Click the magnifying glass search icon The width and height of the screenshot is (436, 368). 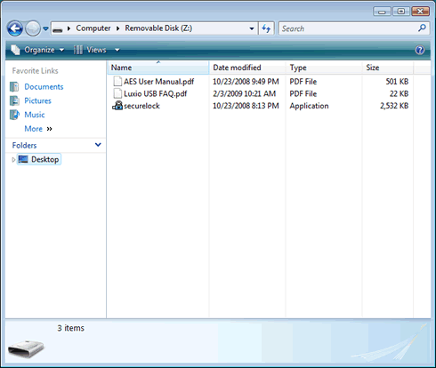click(422, 28)
